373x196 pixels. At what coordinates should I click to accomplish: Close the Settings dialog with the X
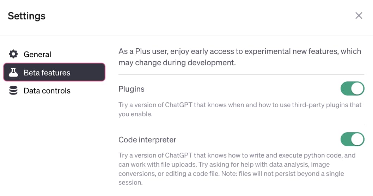(x=359, y=16)
